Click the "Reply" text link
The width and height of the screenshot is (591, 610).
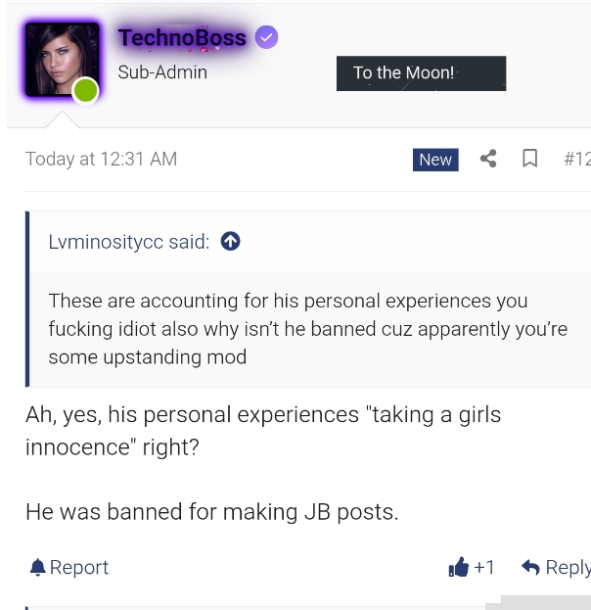[x=568, y=567]
